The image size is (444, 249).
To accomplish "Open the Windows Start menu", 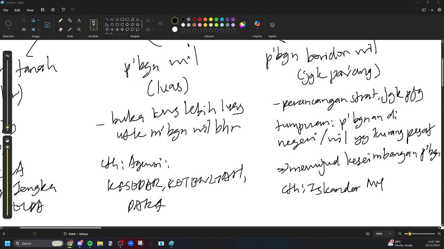I will (7, 243).
